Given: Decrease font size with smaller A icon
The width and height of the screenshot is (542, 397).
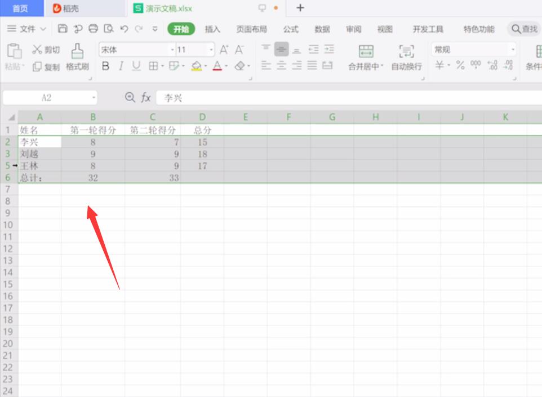Looking at the screenshot, I should pos(239,50).
